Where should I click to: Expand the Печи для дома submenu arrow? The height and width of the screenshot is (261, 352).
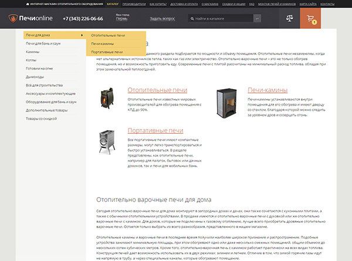(82, 35)
